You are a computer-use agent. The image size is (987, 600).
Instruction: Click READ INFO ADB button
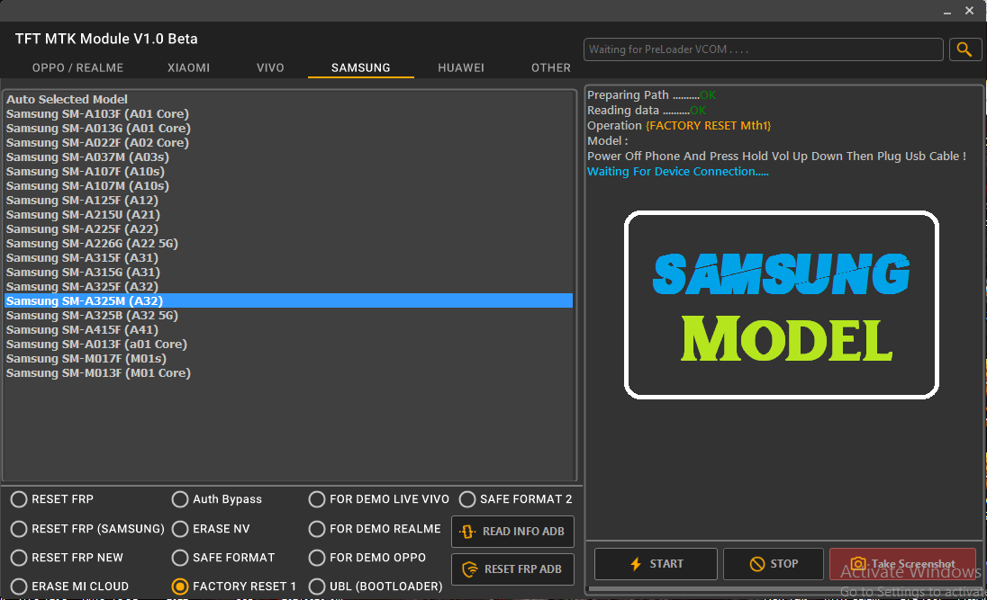point(512,532)
